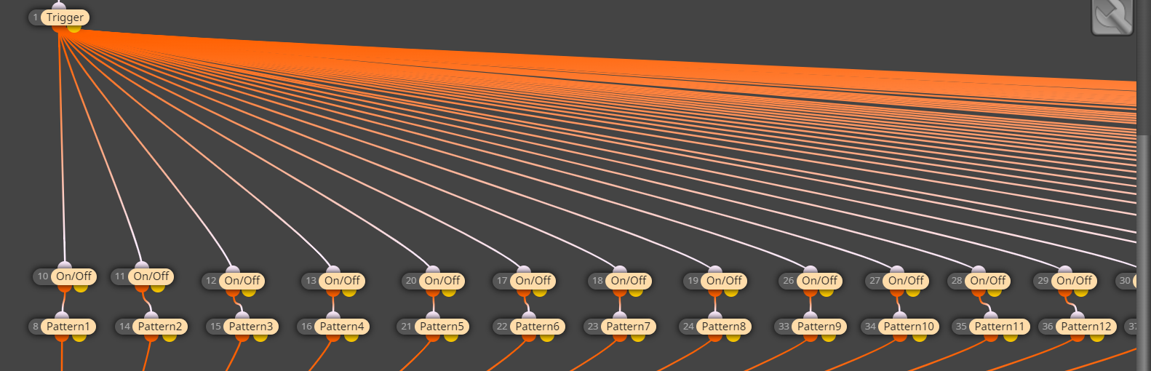Select On/Off node number 26
The width and height of the screenshot is (1151, 371).
pyautogui.click(x=819, y=281)
